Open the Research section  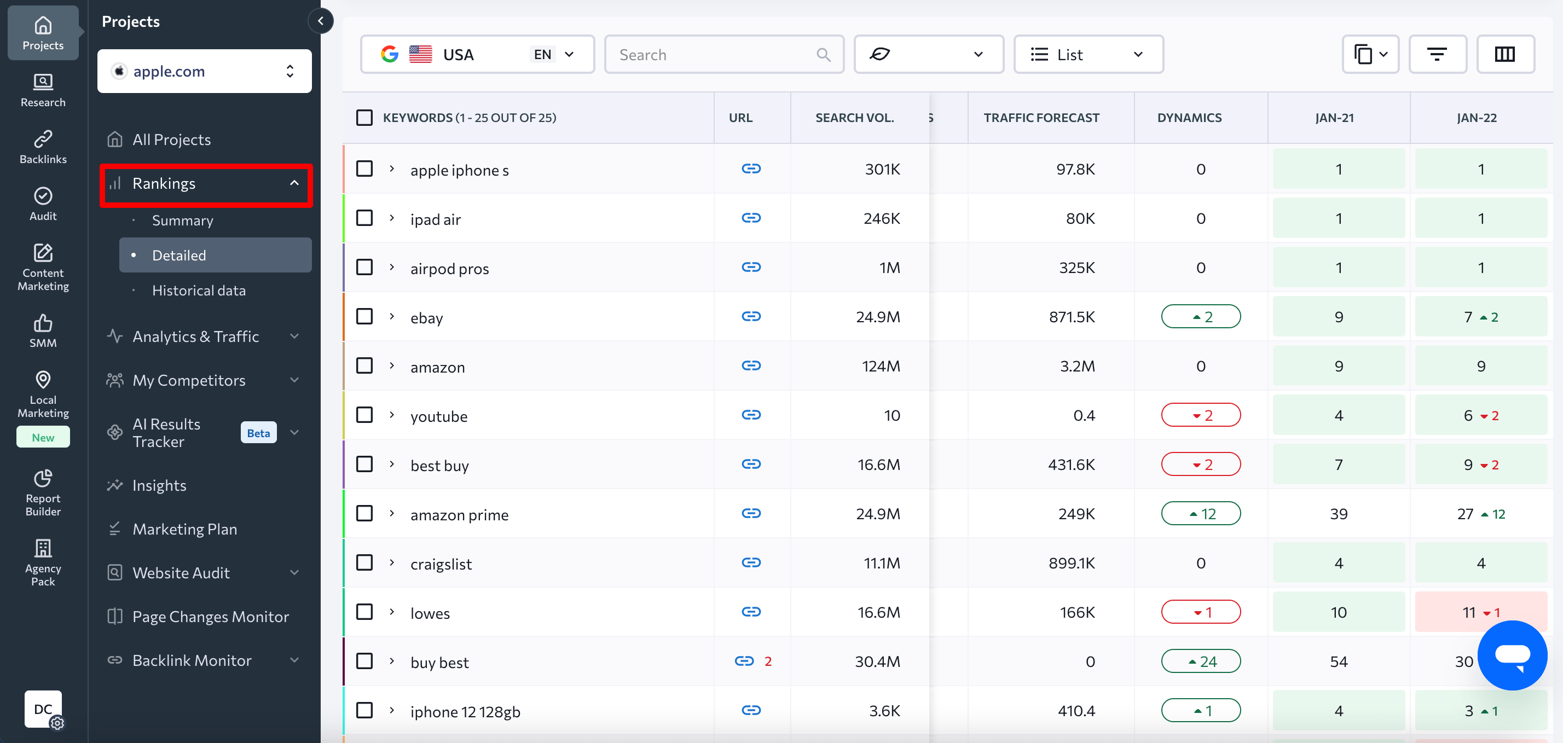pos(43,90)
